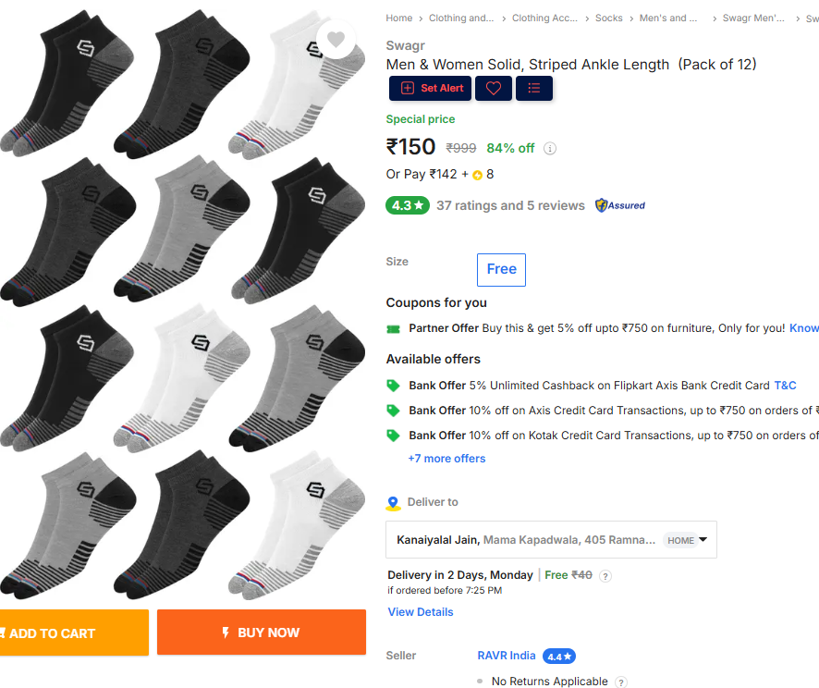
Task: Go to Socks breadcrumb
Action: [608, 18]
